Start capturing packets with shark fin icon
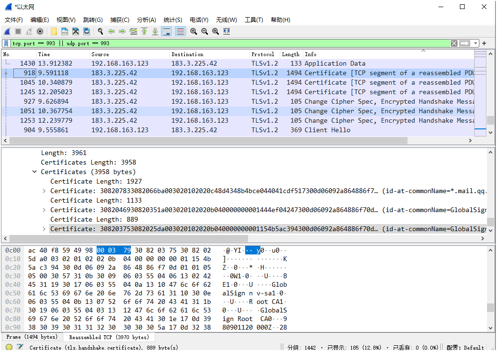Image resolution: width=497 pixels, height=351 pixels. pyautogui.click(x=7, y=31)
